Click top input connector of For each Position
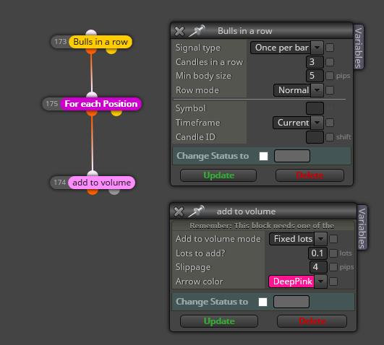Viewport: 384px width, 345px height. click(x=92, y=95)
